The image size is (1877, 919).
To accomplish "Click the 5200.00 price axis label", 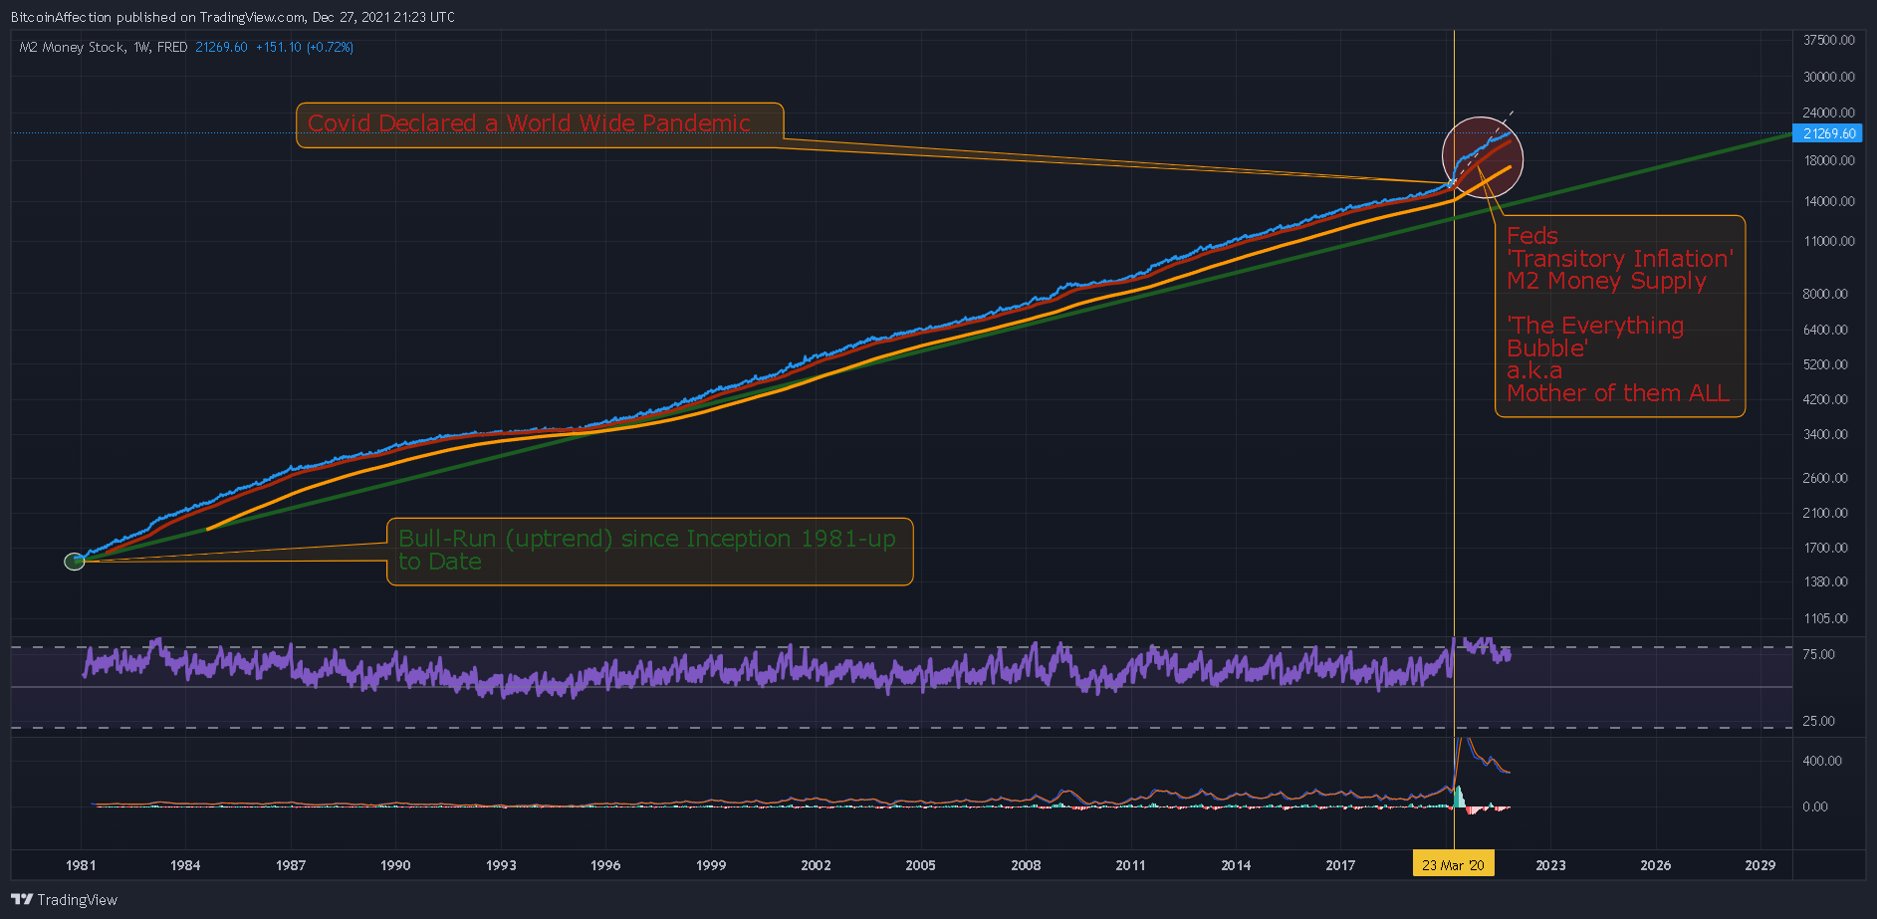I will pos(1826,364).
